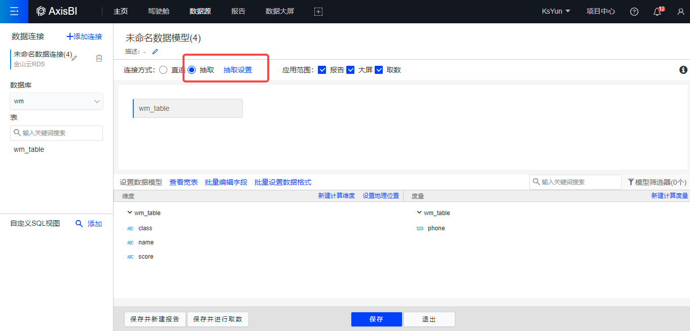The width and height of the screenshot is (690, 331).
Task: Click the blue 保存 button
Action: (x=376, y=319)
